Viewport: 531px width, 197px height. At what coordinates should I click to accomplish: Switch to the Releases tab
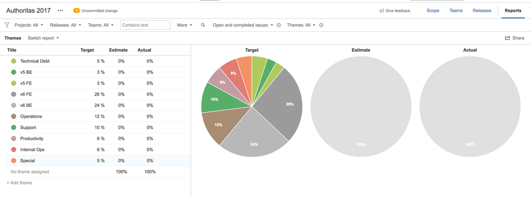tap(482, 11)
